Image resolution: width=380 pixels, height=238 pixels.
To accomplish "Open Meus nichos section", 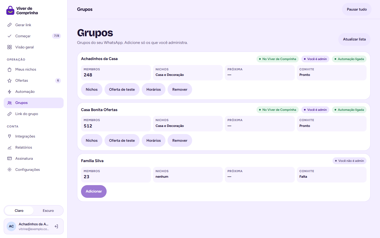I will point(34,70).
